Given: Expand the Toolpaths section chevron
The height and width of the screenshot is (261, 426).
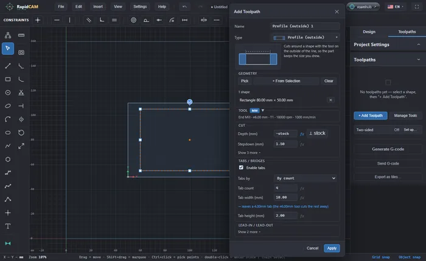Looking at the screenshot, I should pos(419,59).
